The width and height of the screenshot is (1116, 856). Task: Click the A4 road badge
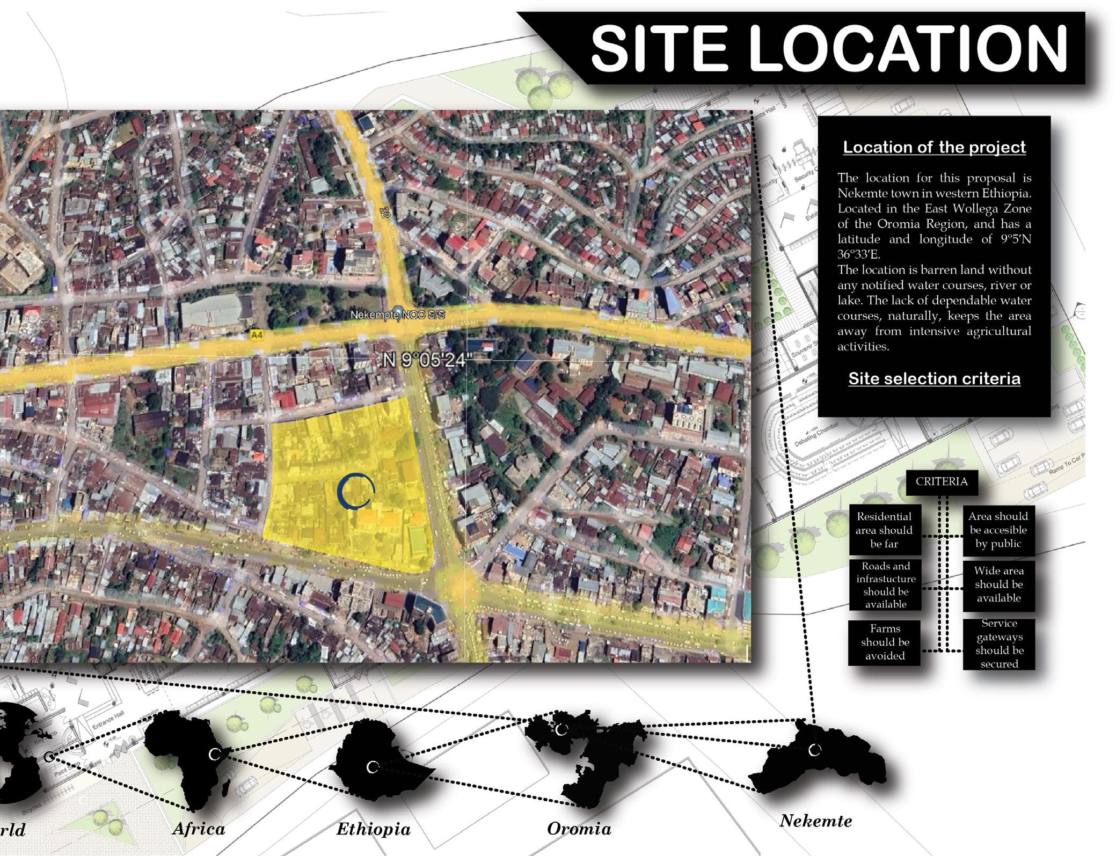tap(257, 335)
